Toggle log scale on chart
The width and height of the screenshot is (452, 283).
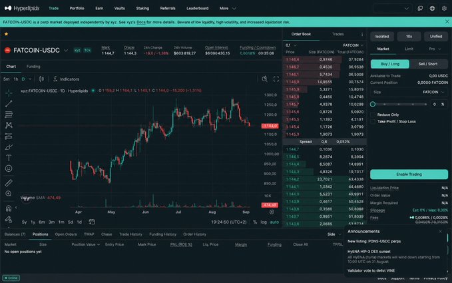point(264,222)
